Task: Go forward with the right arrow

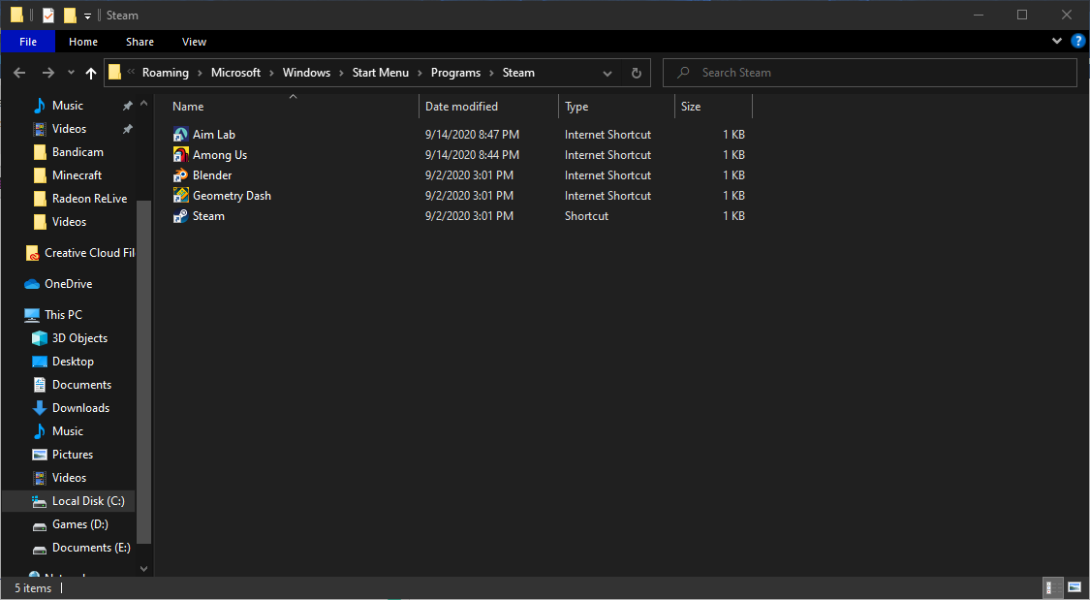Action: click(48, 73)
